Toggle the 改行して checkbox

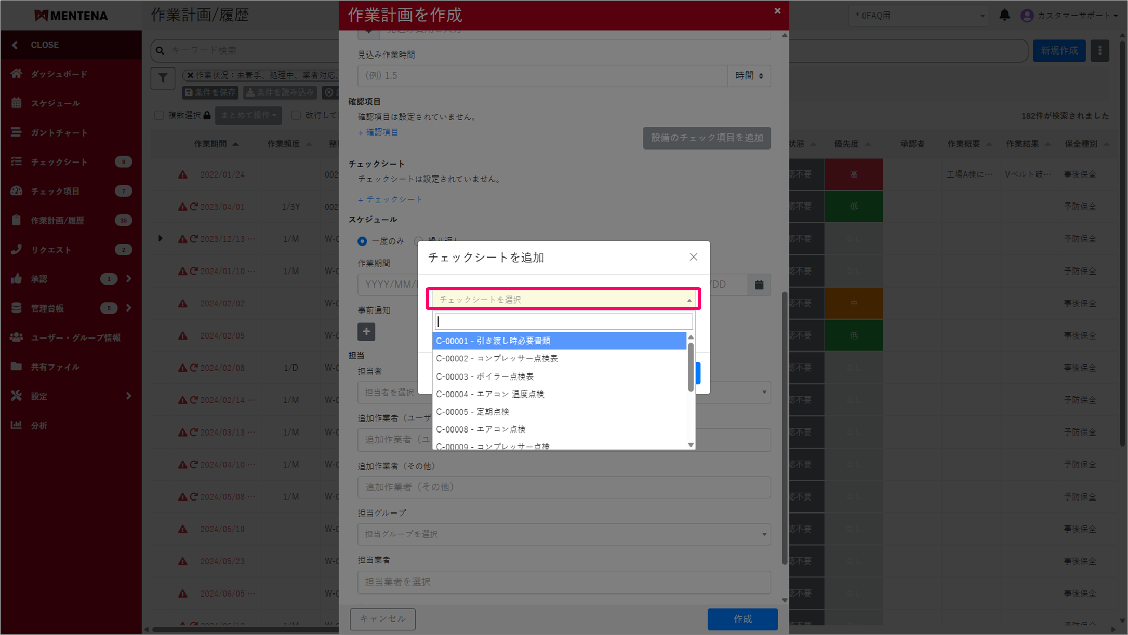click(296, 115)
